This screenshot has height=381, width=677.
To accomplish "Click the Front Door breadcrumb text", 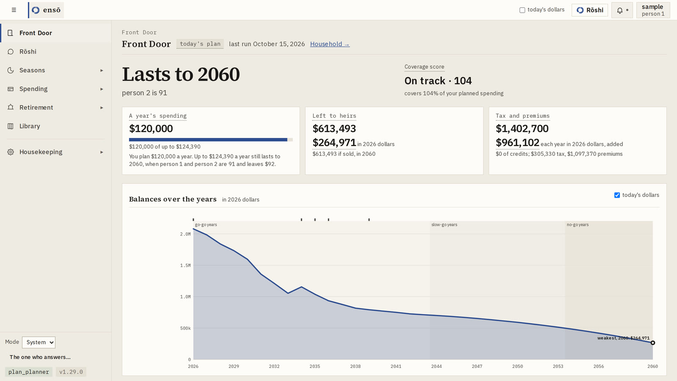I will click(139, 32).
